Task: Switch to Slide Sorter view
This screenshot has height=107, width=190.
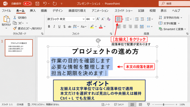Action: pos(140,104)
